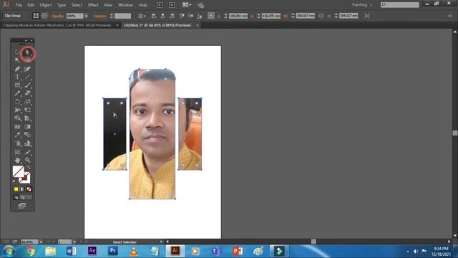
Task: Click the Opacity link in control bar
Action: point(57,16)
